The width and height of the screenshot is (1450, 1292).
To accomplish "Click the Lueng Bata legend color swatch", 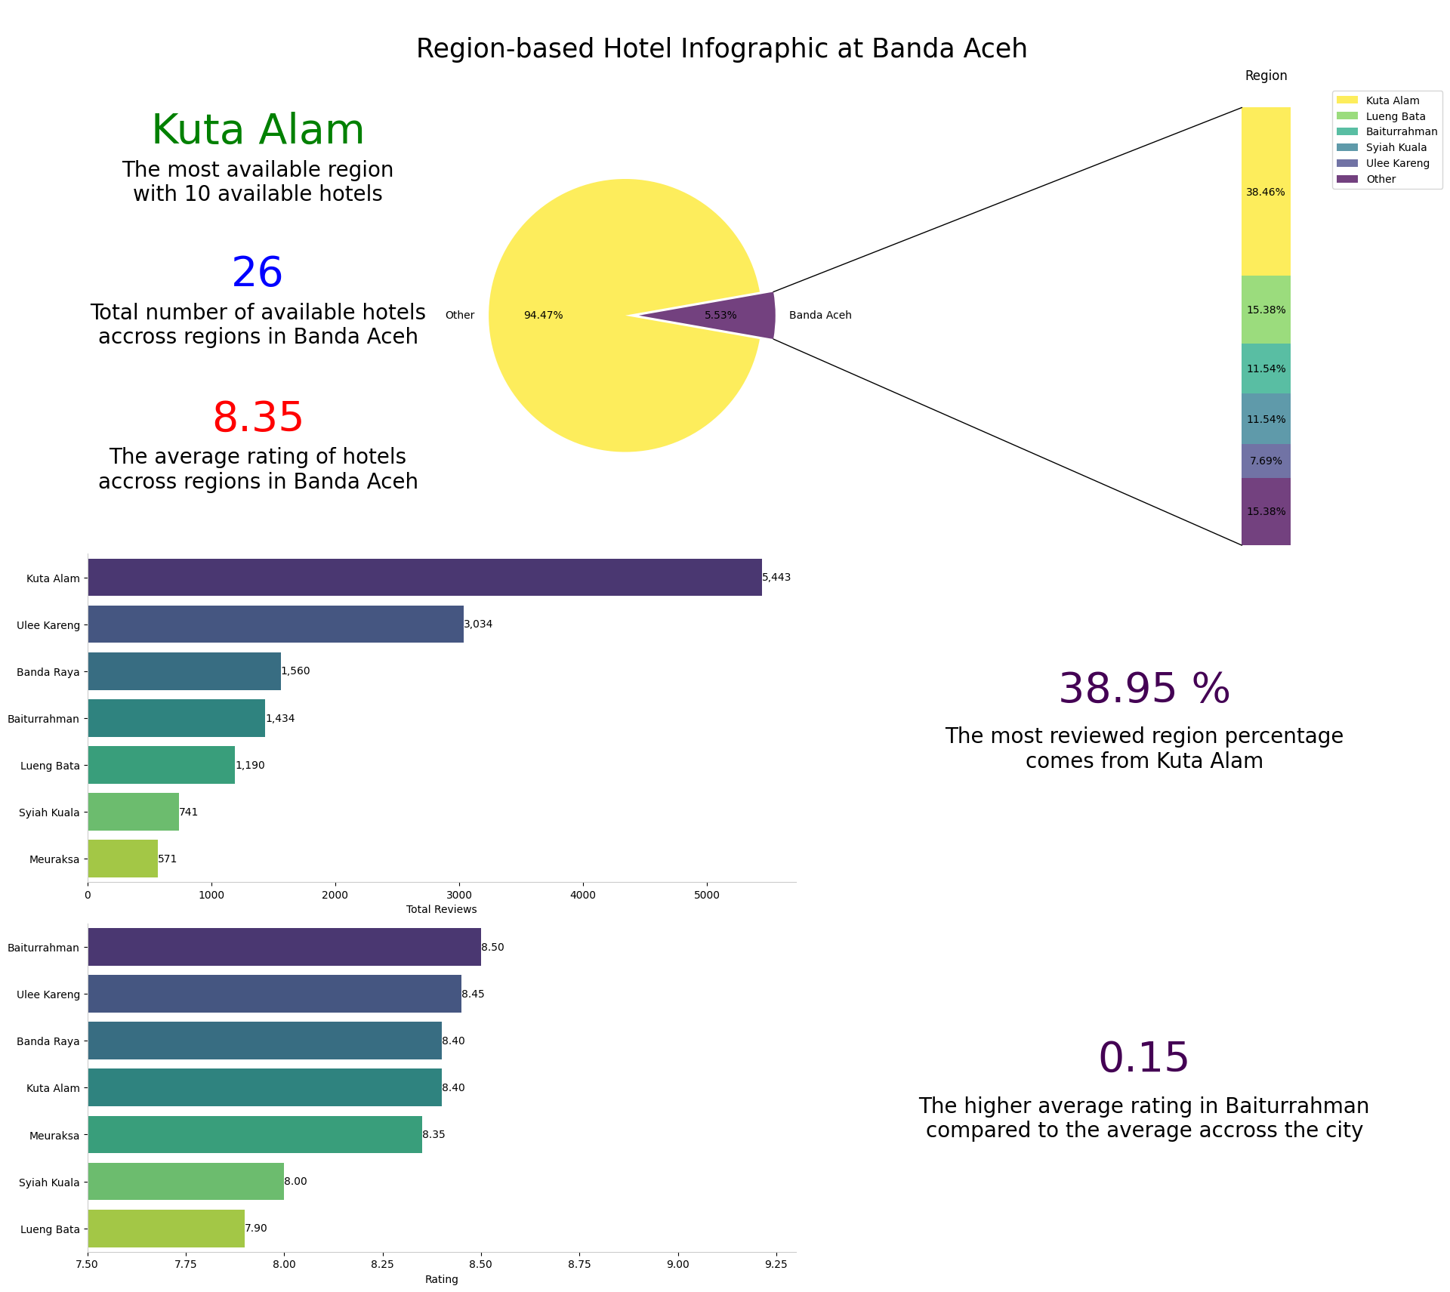I will (x=1347, y=116).
